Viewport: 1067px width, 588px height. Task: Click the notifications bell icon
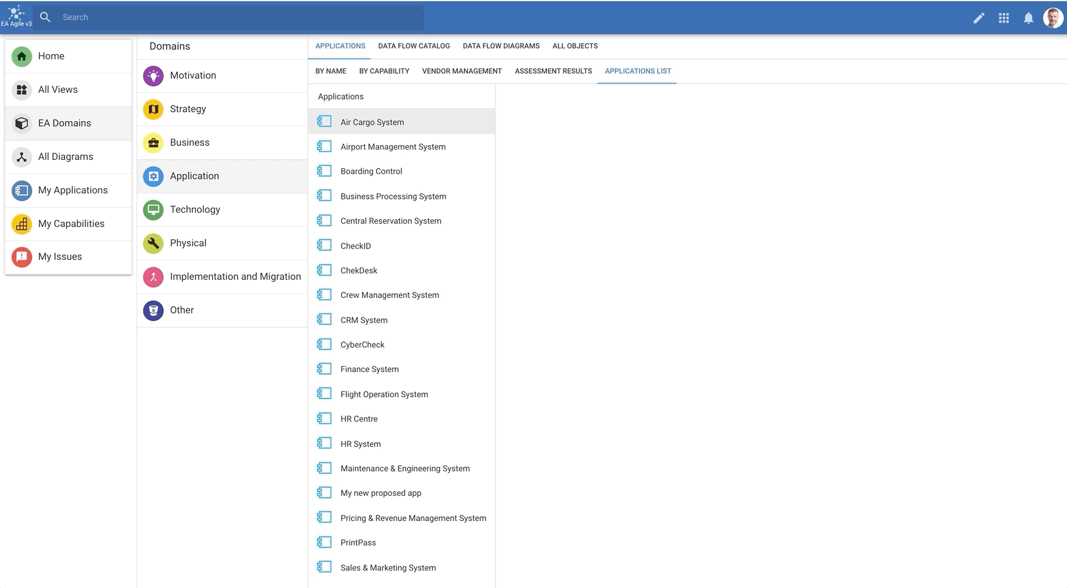point(1028,18)
